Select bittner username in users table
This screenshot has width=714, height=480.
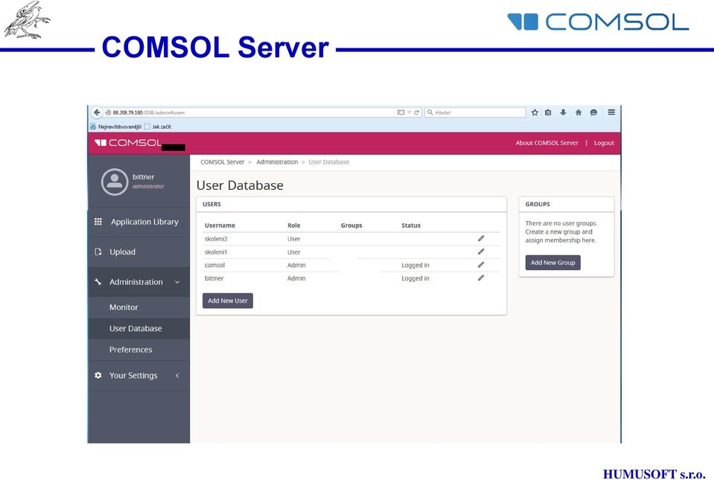click(x=214, y=278)
